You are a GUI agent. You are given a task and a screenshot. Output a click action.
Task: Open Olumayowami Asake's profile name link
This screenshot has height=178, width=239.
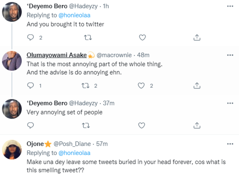pyautogui.click(x=57, y=55)
